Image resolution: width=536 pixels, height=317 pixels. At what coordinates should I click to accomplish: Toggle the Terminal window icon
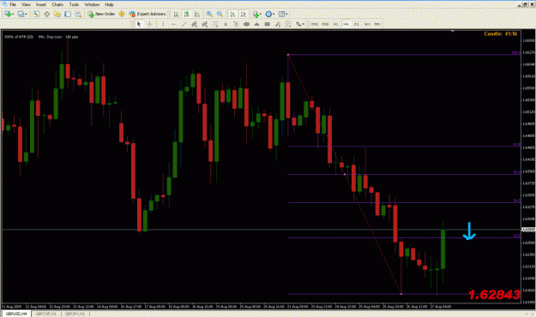[x=68, y=14]
